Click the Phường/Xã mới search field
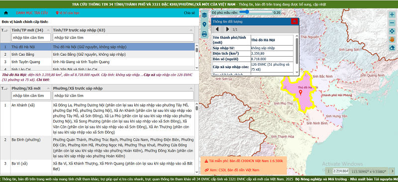This screenshot has height=182, width=398. (31, 95)
